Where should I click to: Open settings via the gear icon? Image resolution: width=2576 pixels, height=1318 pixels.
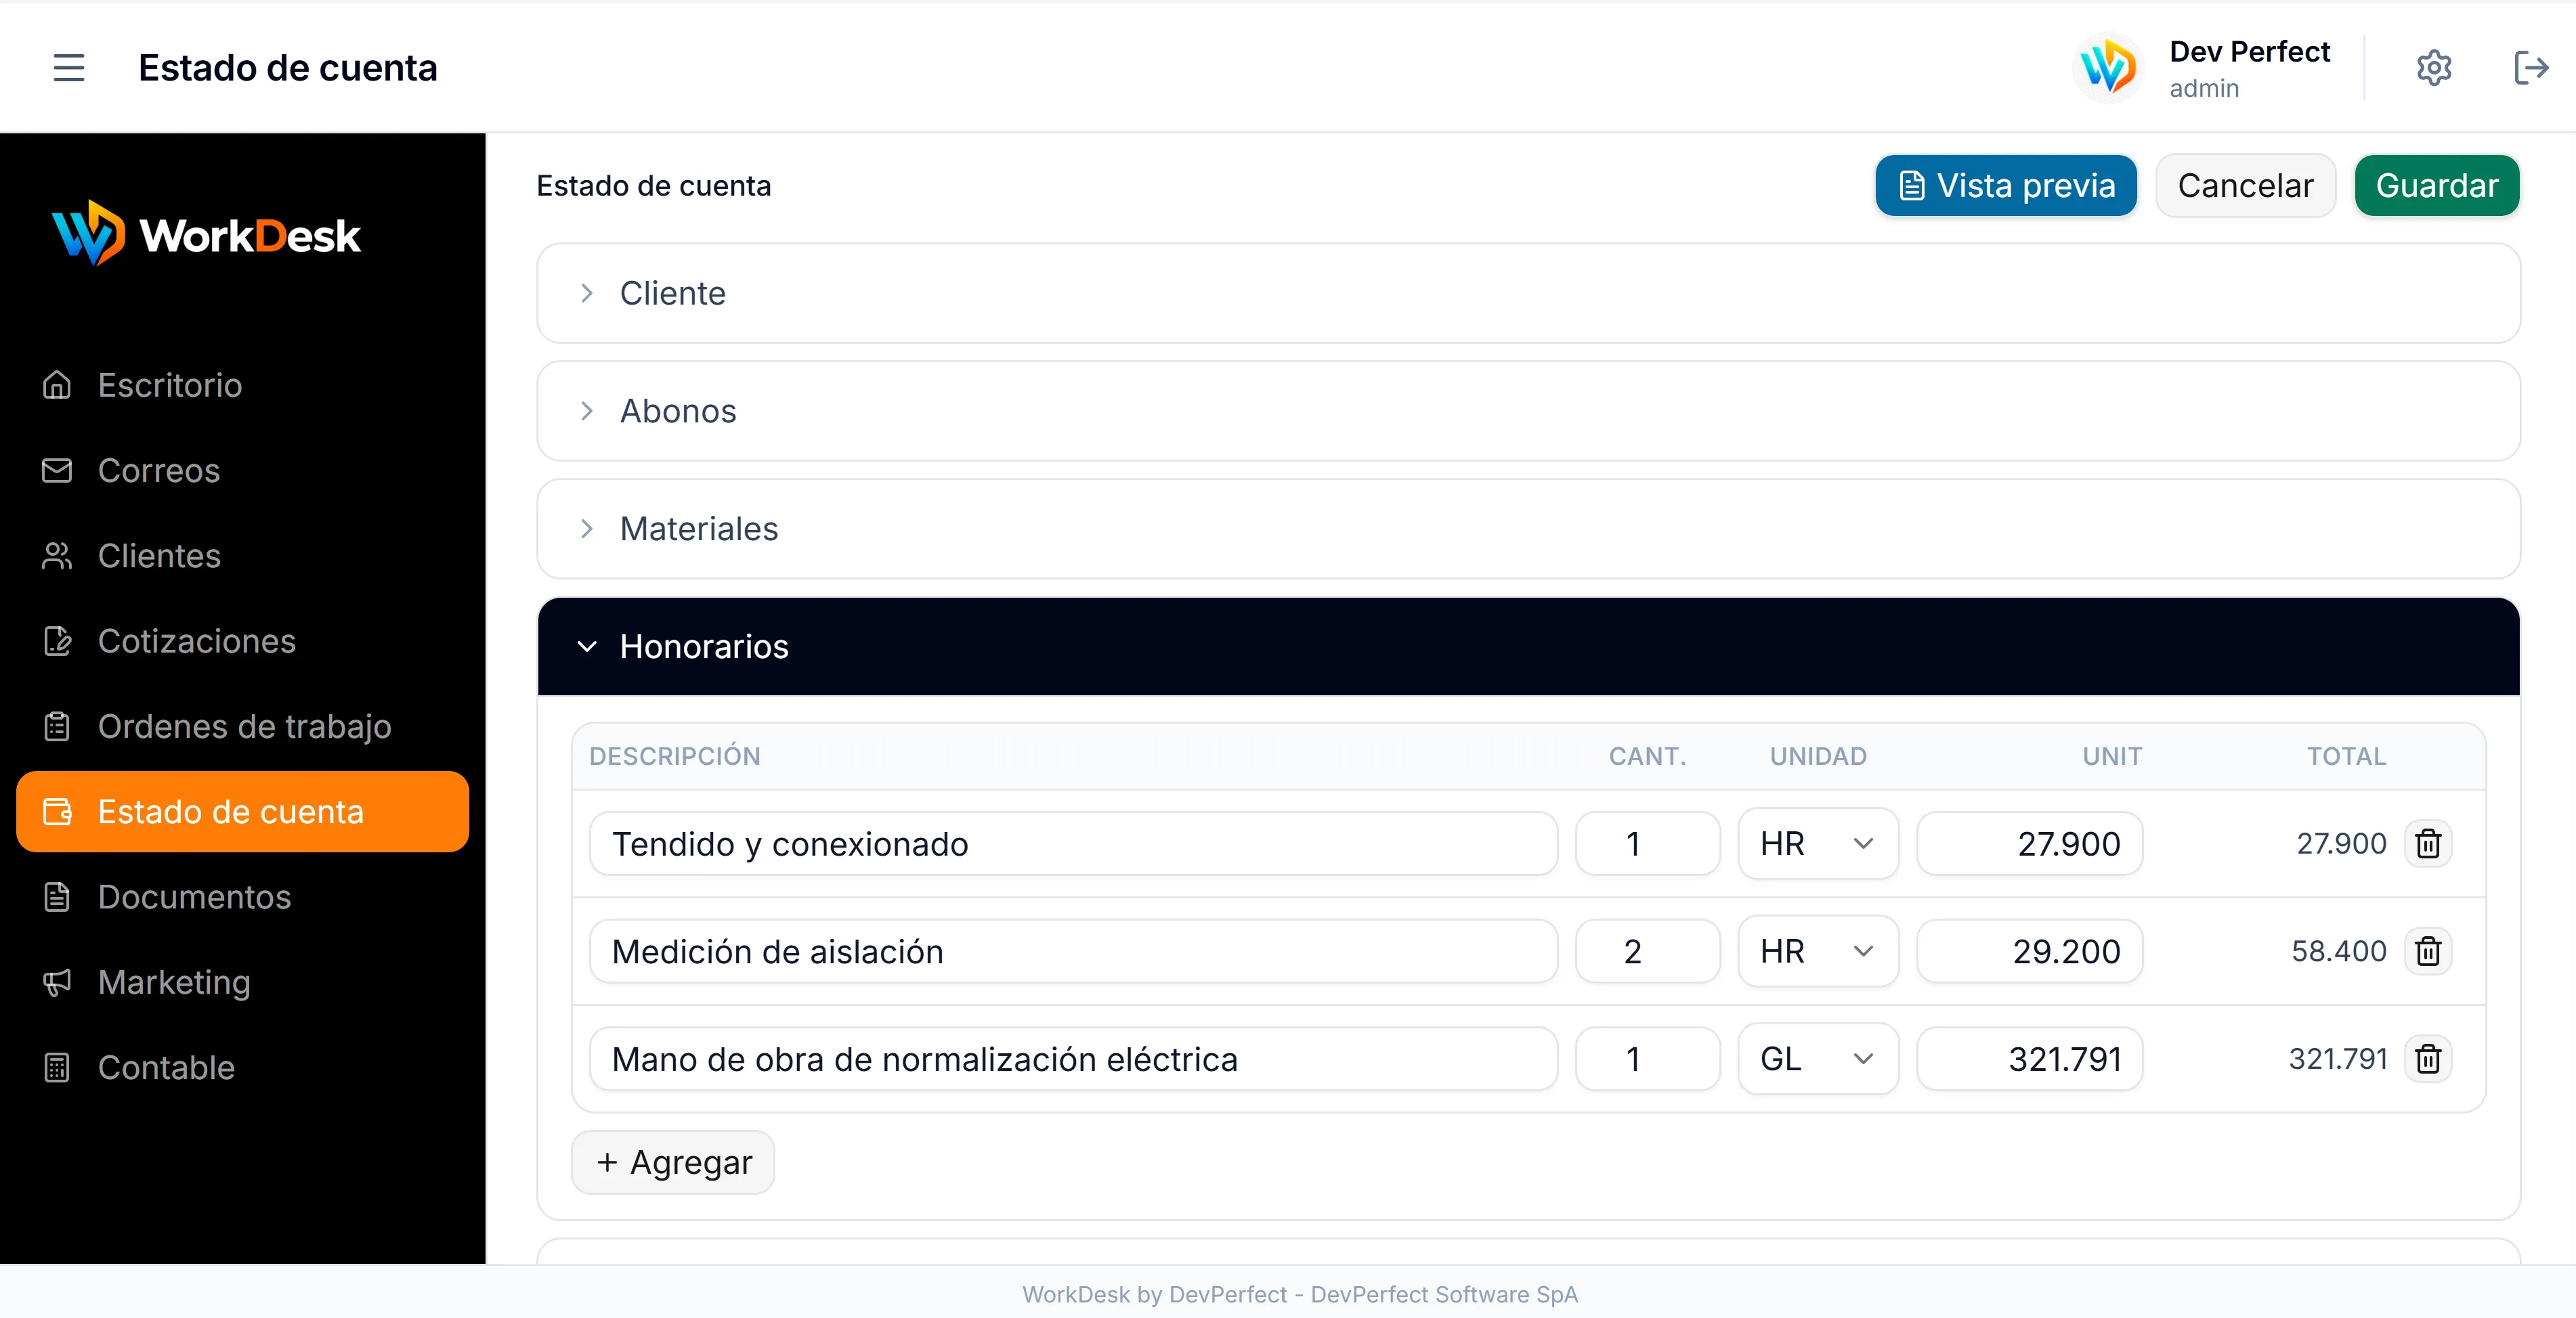click(x=2433, y=67)
